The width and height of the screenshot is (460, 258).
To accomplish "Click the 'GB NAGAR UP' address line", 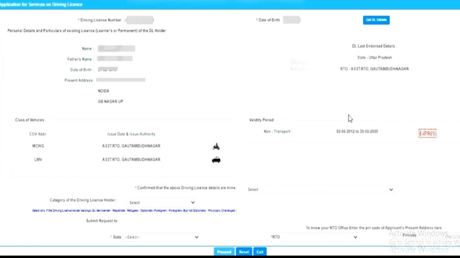I will (x=110, y=102).
